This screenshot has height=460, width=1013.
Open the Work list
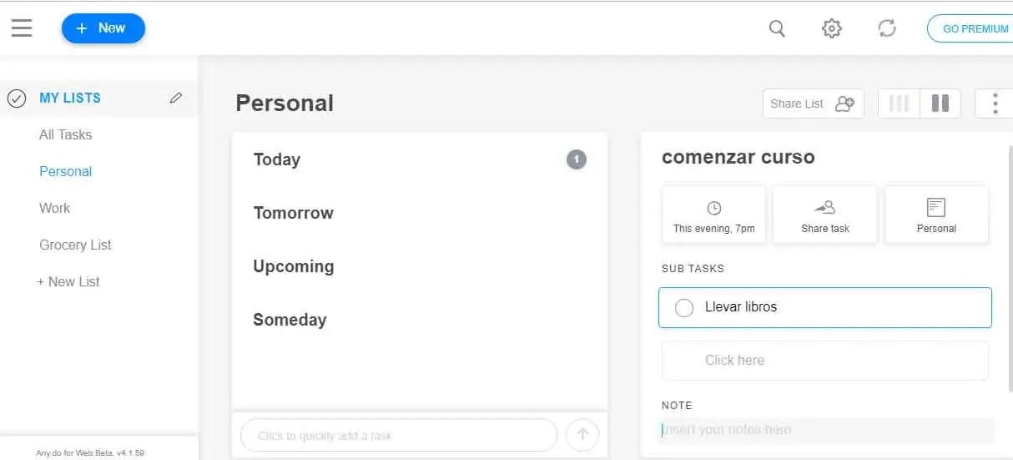55,208
